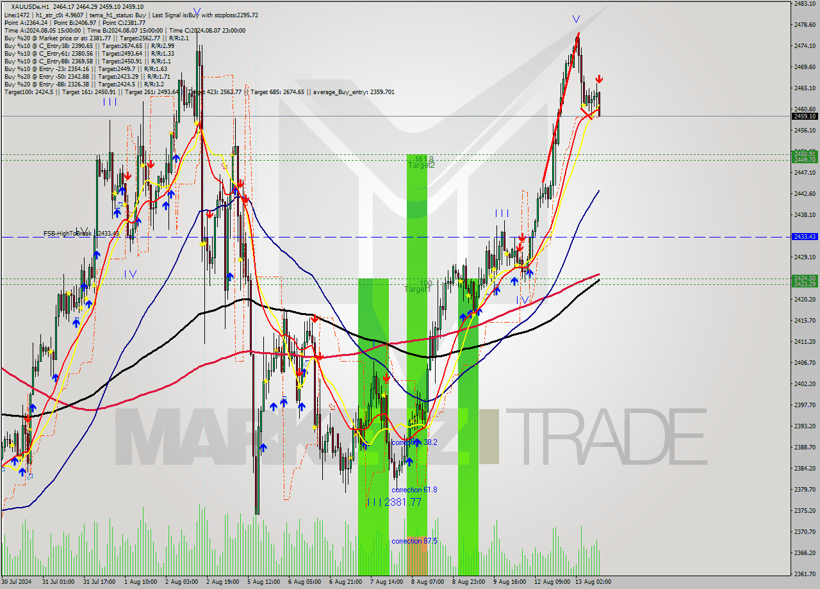Click the 'correction 87.5' label

point(414,541)
